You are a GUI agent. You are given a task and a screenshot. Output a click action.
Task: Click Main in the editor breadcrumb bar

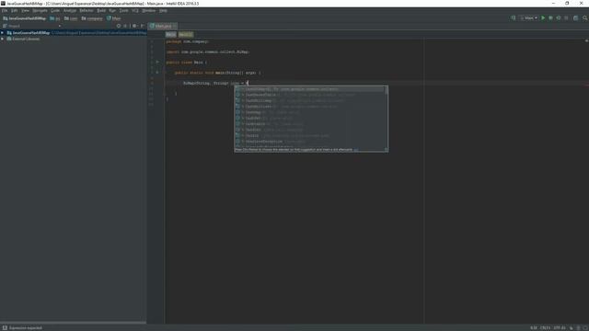tap(170, 34)
